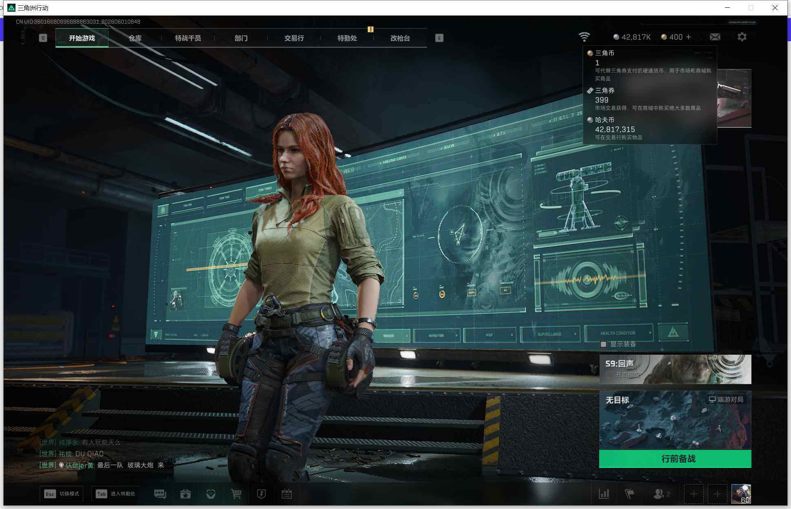Viewport: 791px width, 509px height.
Task: Select the 开始游戏 tab
Action: (82, 38)
